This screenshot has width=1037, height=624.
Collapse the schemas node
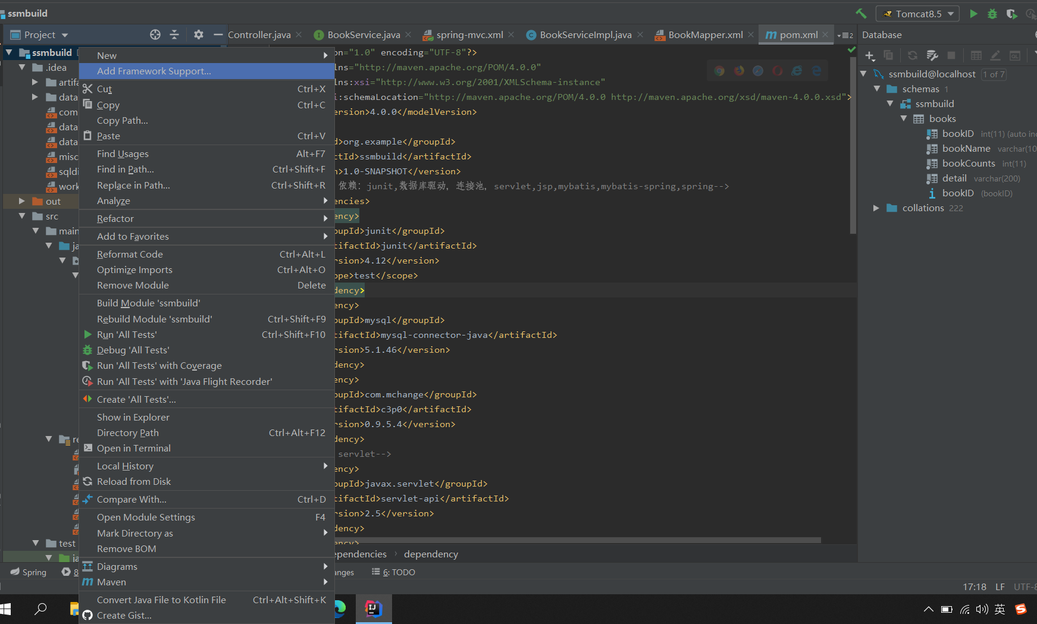(x=877, y=89)
